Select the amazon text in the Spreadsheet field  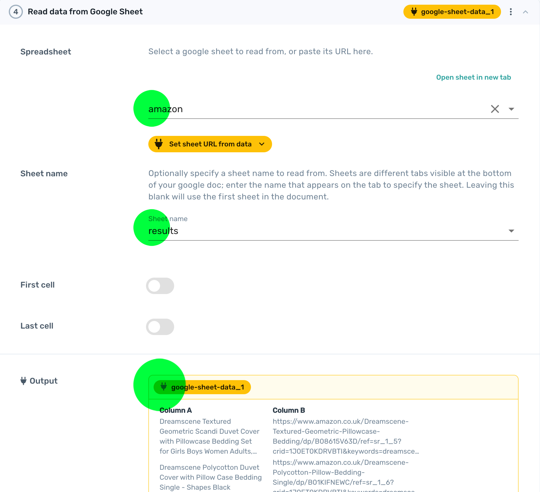[x=165, y=109]
